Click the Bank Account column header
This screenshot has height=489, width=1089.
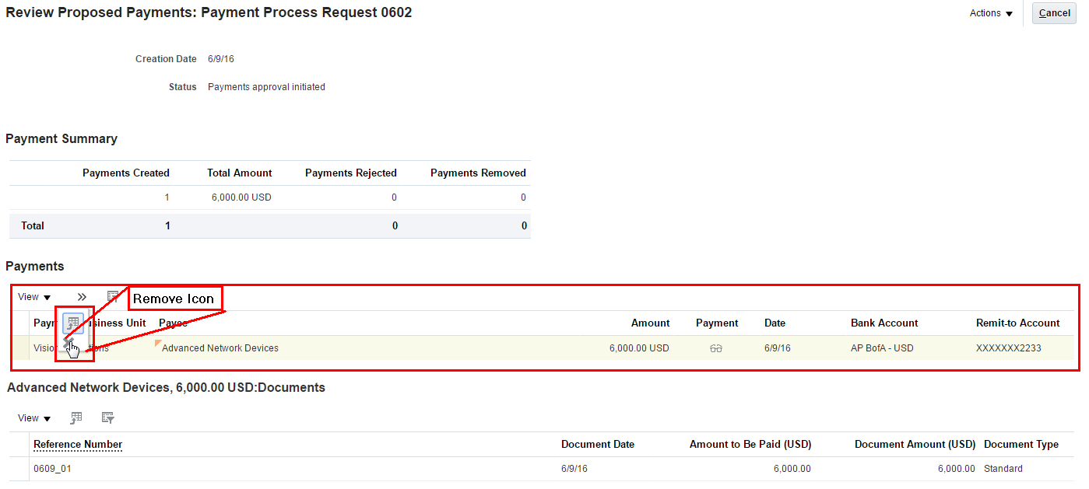click(x=884, y=323)
